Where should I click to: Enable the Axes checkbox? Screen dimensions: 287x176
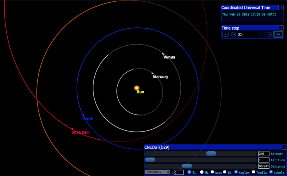tap(212, 172)
